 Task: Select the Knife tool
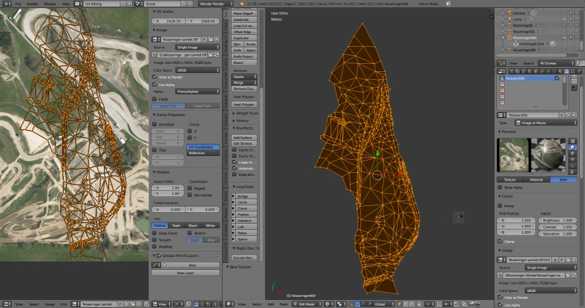tap(237, 50)
